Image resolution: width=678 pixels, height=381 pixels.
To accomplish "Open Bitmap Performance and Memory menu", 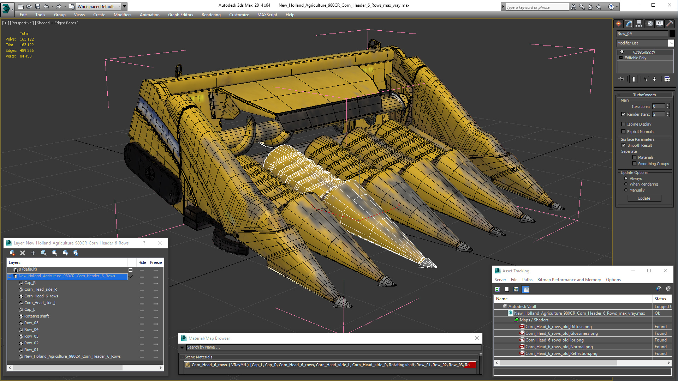I will tap(569, 280).
